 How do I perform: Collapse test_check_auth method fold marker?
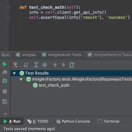[x=8, y=7]
